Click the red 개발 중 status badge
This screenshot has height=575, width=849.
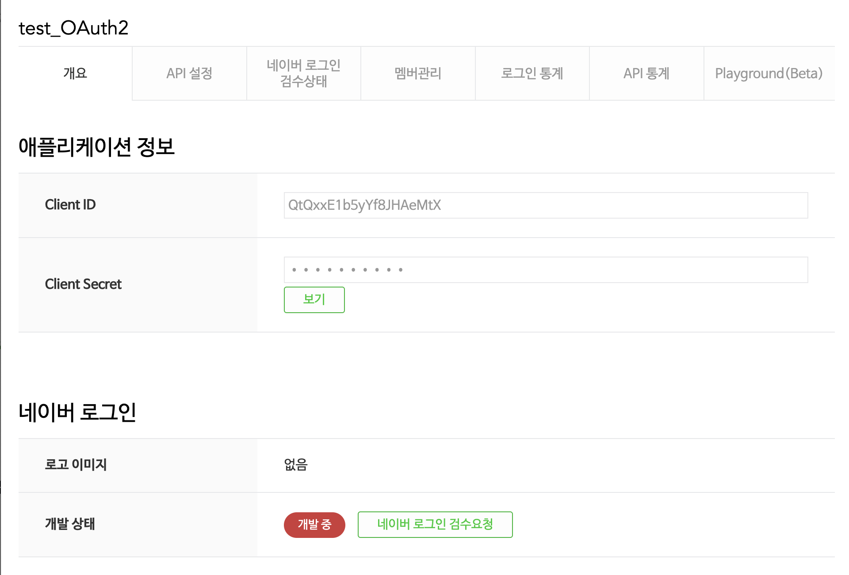314,525
